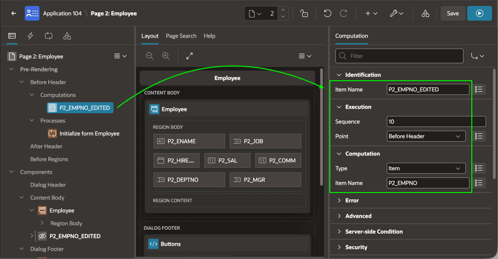The height and width of the screenshot is (259, 498).
Task: Zoom in the layout view
Action: pyautogui.click(x=166, y=56)
